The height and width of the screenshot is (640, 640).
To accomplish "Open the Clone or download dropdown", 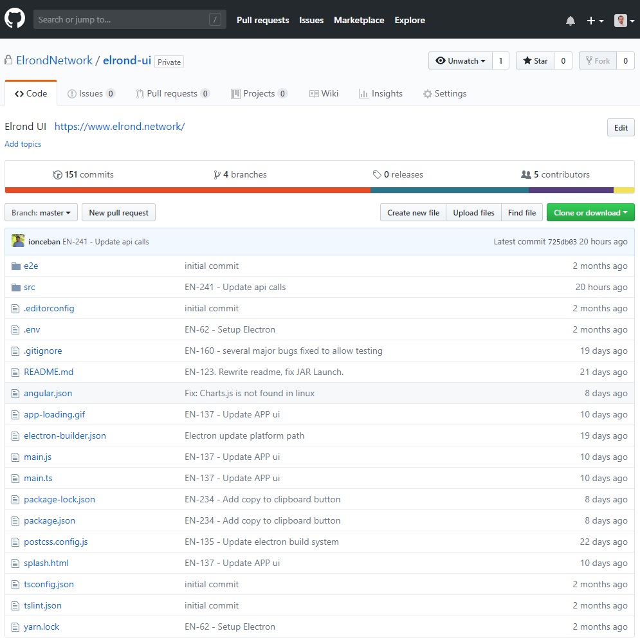I will [x=590, y=213].
